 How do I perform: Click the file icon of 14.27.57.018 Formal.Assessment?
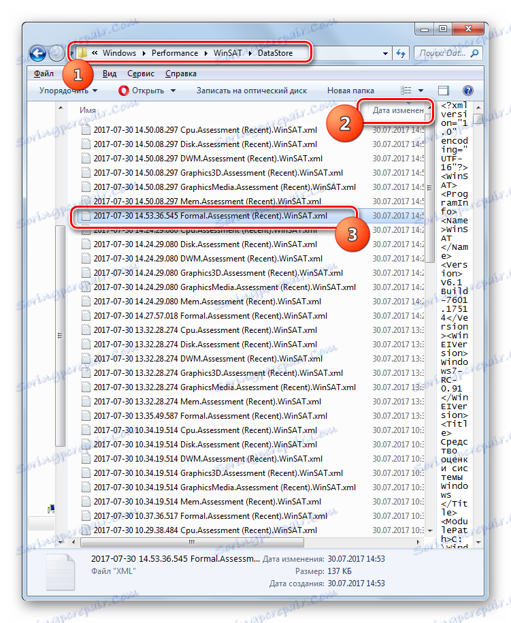85,316
